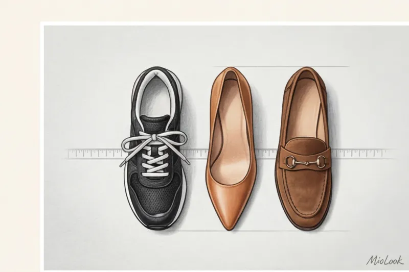Click the MioLook watermark signature
Viewport: 409px width, 272px height.
(x=383, y=260)
